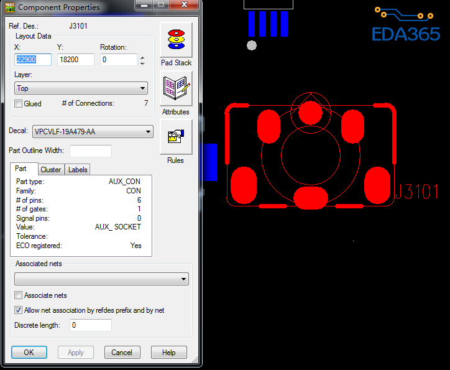Select the J3101 reference label on the board
This screenshot has height=370, width=450.
pos(417,192)
